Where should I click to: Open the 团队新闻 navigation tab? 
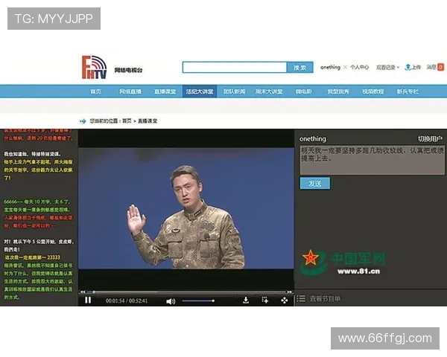[234, 91]
